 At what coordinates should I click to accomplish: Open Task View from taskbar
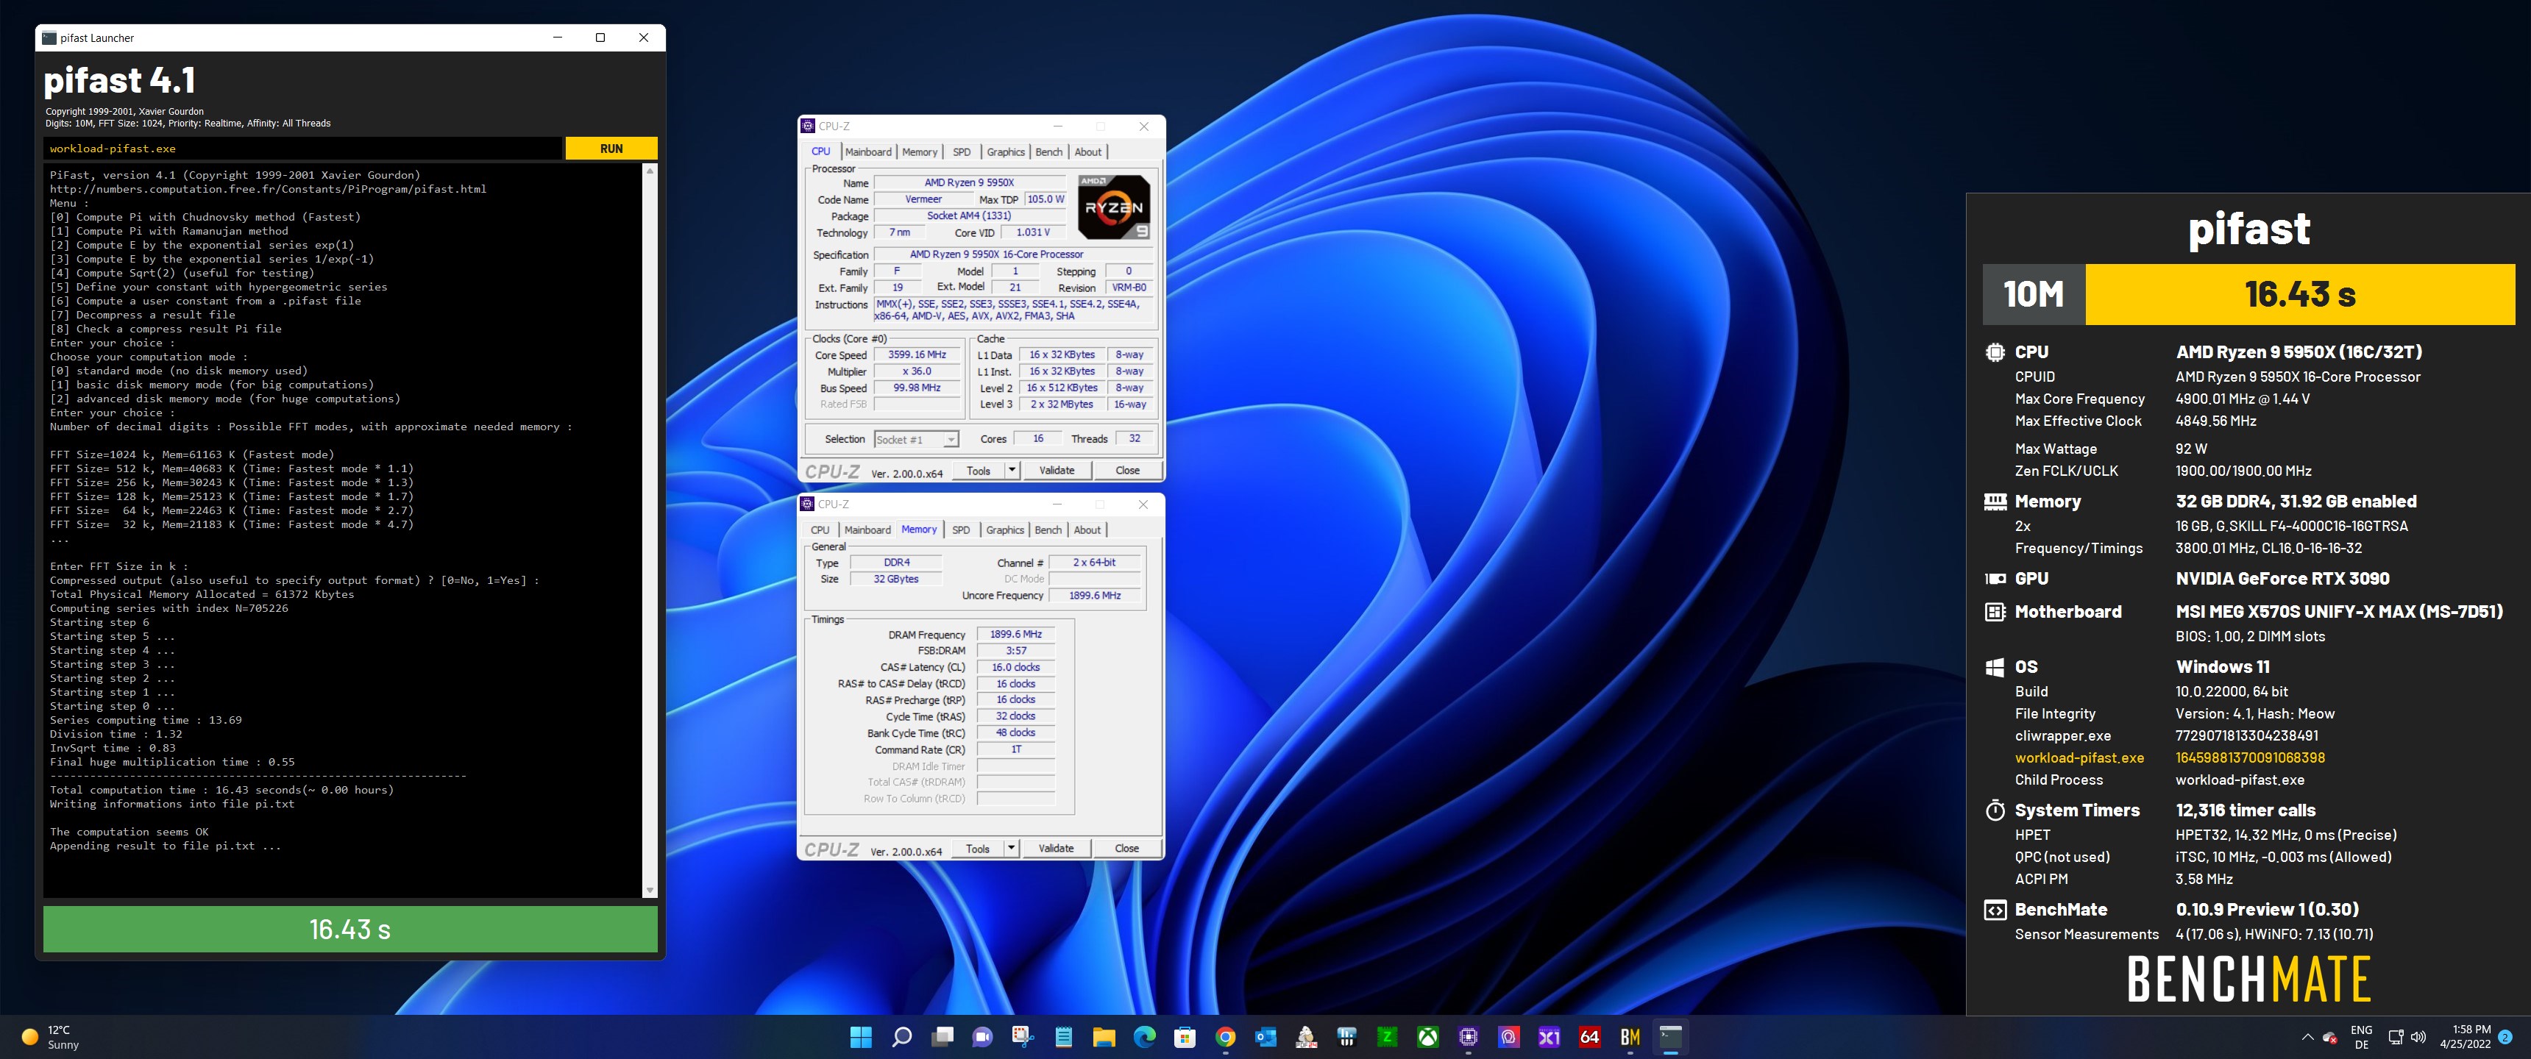943,1036
